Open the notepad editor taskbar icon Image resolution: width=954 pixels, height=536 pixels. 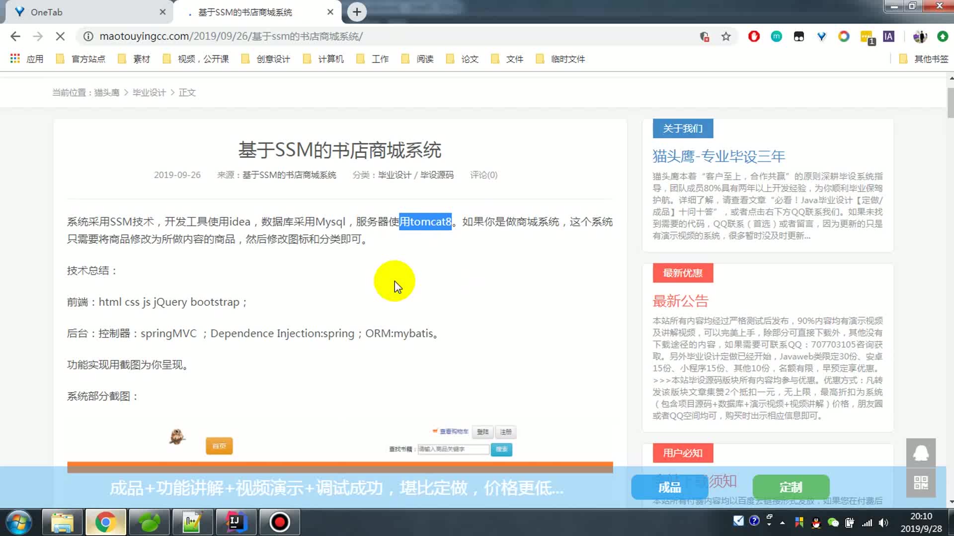[x=192, y=522]
